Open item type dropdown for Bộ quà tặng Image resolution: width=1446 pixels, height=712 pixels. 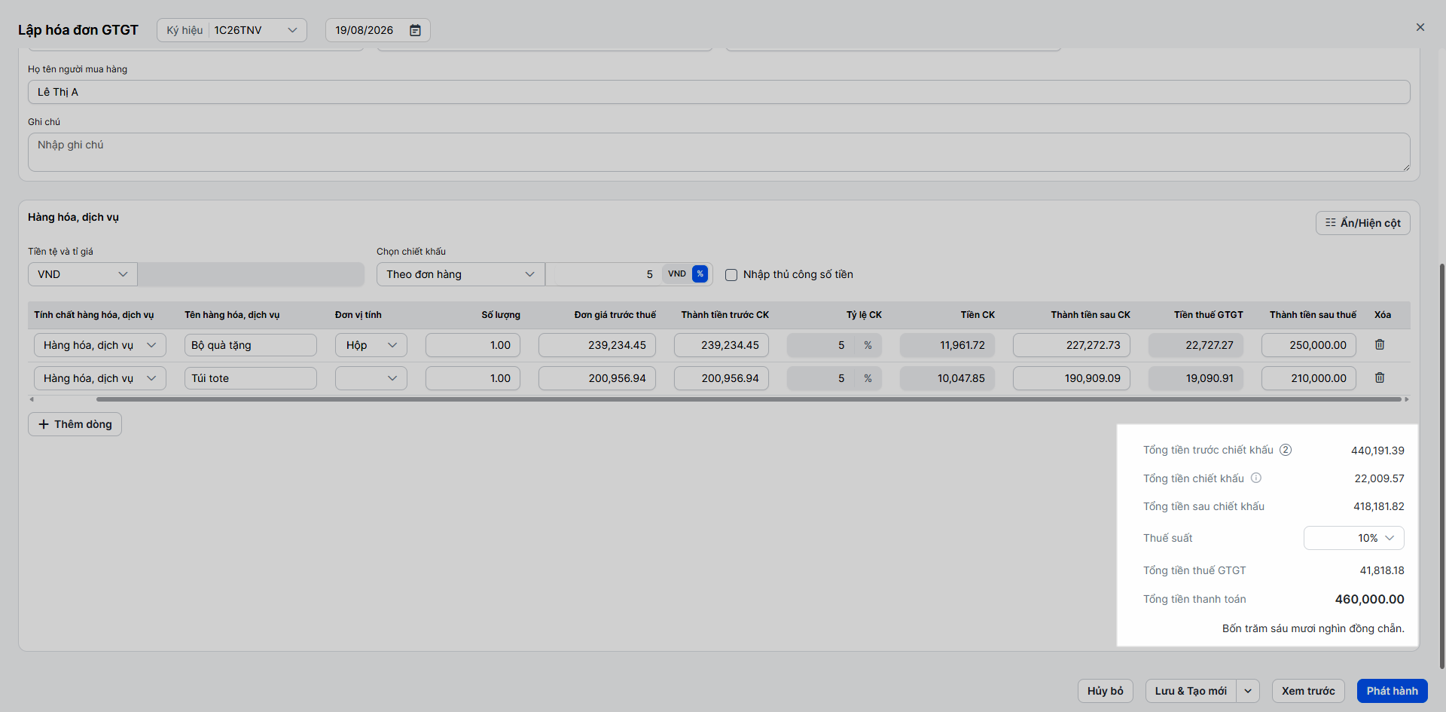click(x=100, y=345)
